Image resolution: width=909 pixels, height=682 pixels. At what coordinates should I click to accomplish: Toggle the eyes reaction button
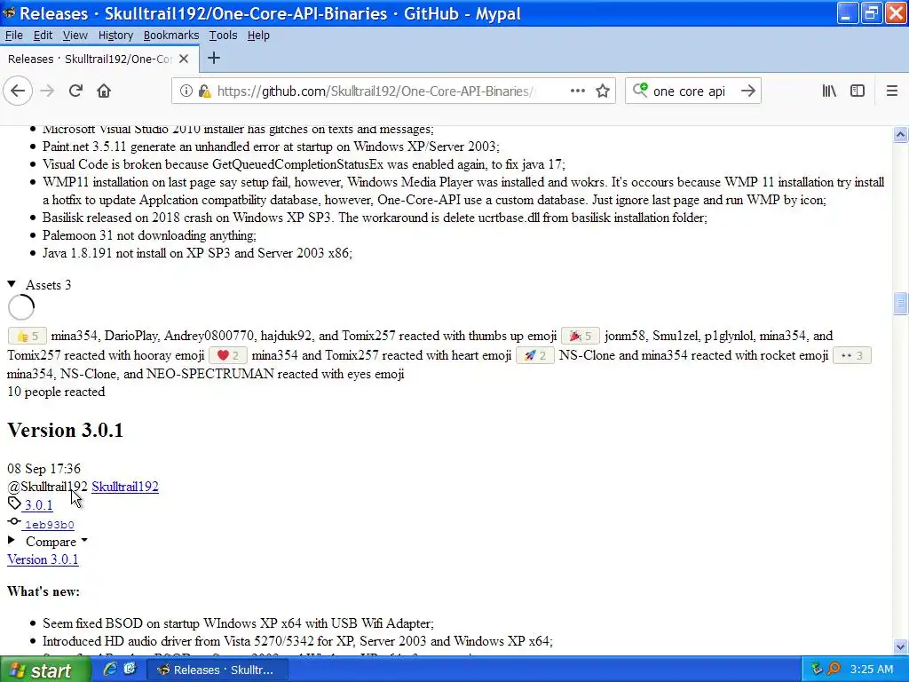tap(851, 355)
